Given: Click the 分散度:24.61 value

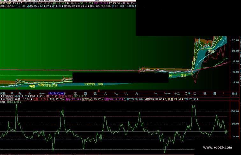Looking at the screenshot, I should coord(174,99).
